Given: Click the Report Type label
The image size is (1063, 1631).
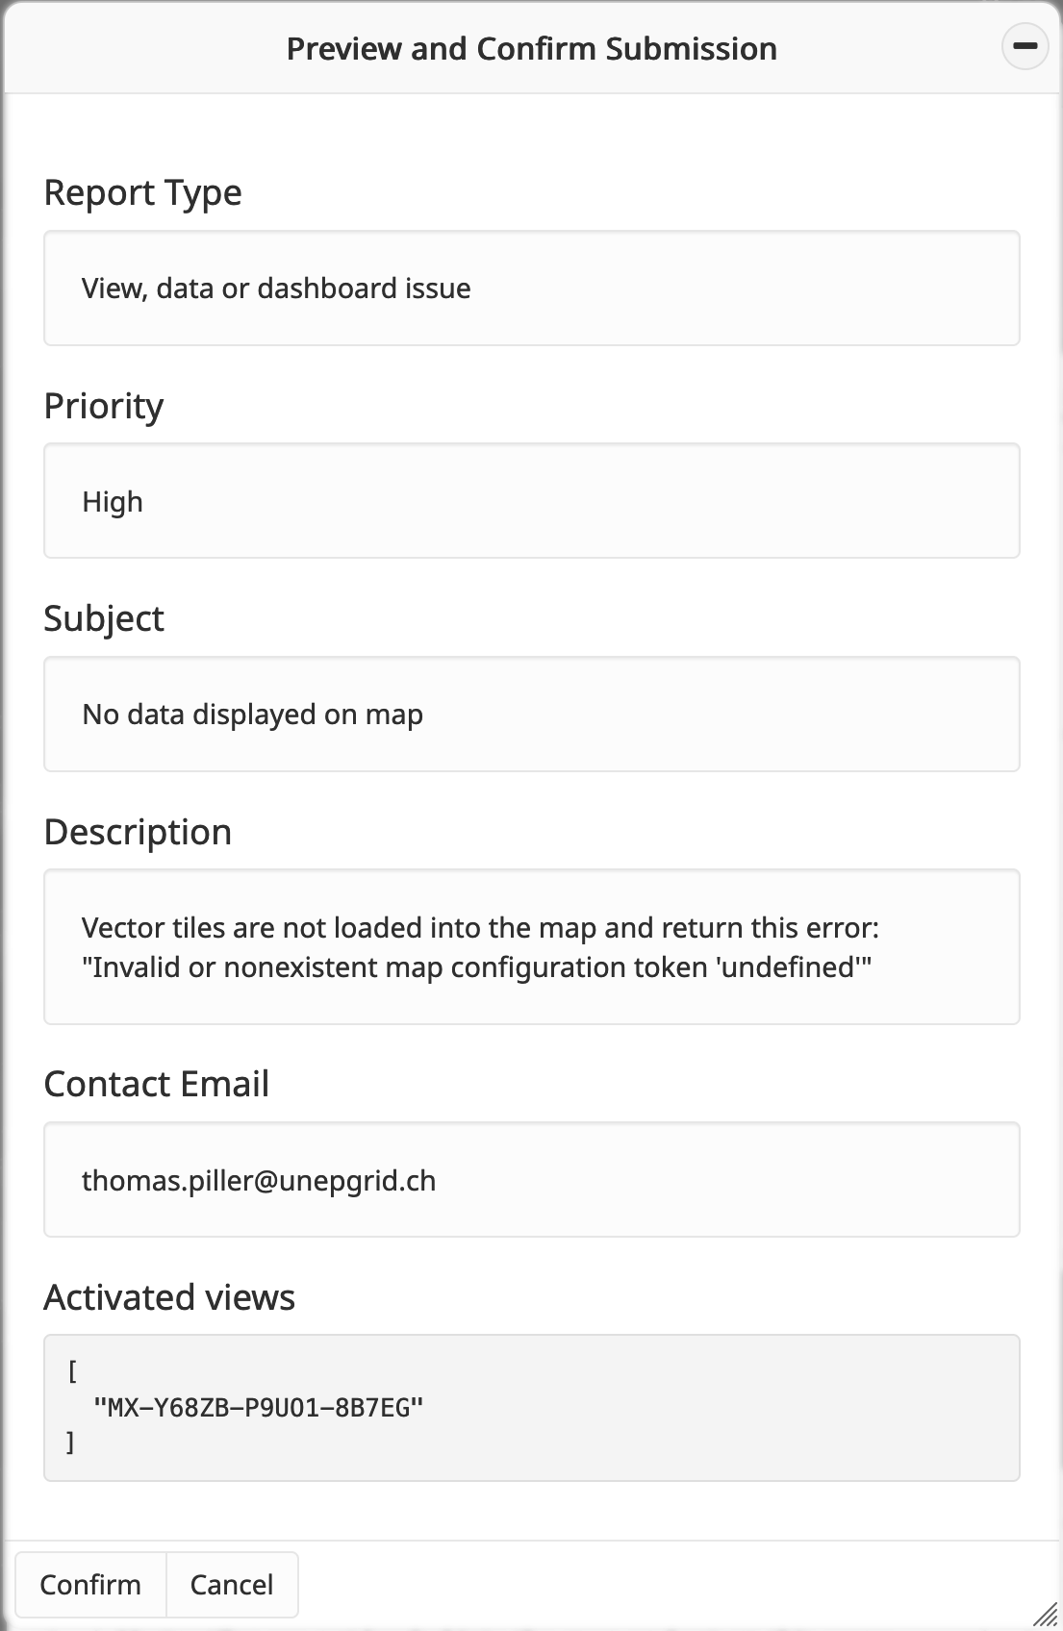Looking at the screenshot, I should (142, 192).
